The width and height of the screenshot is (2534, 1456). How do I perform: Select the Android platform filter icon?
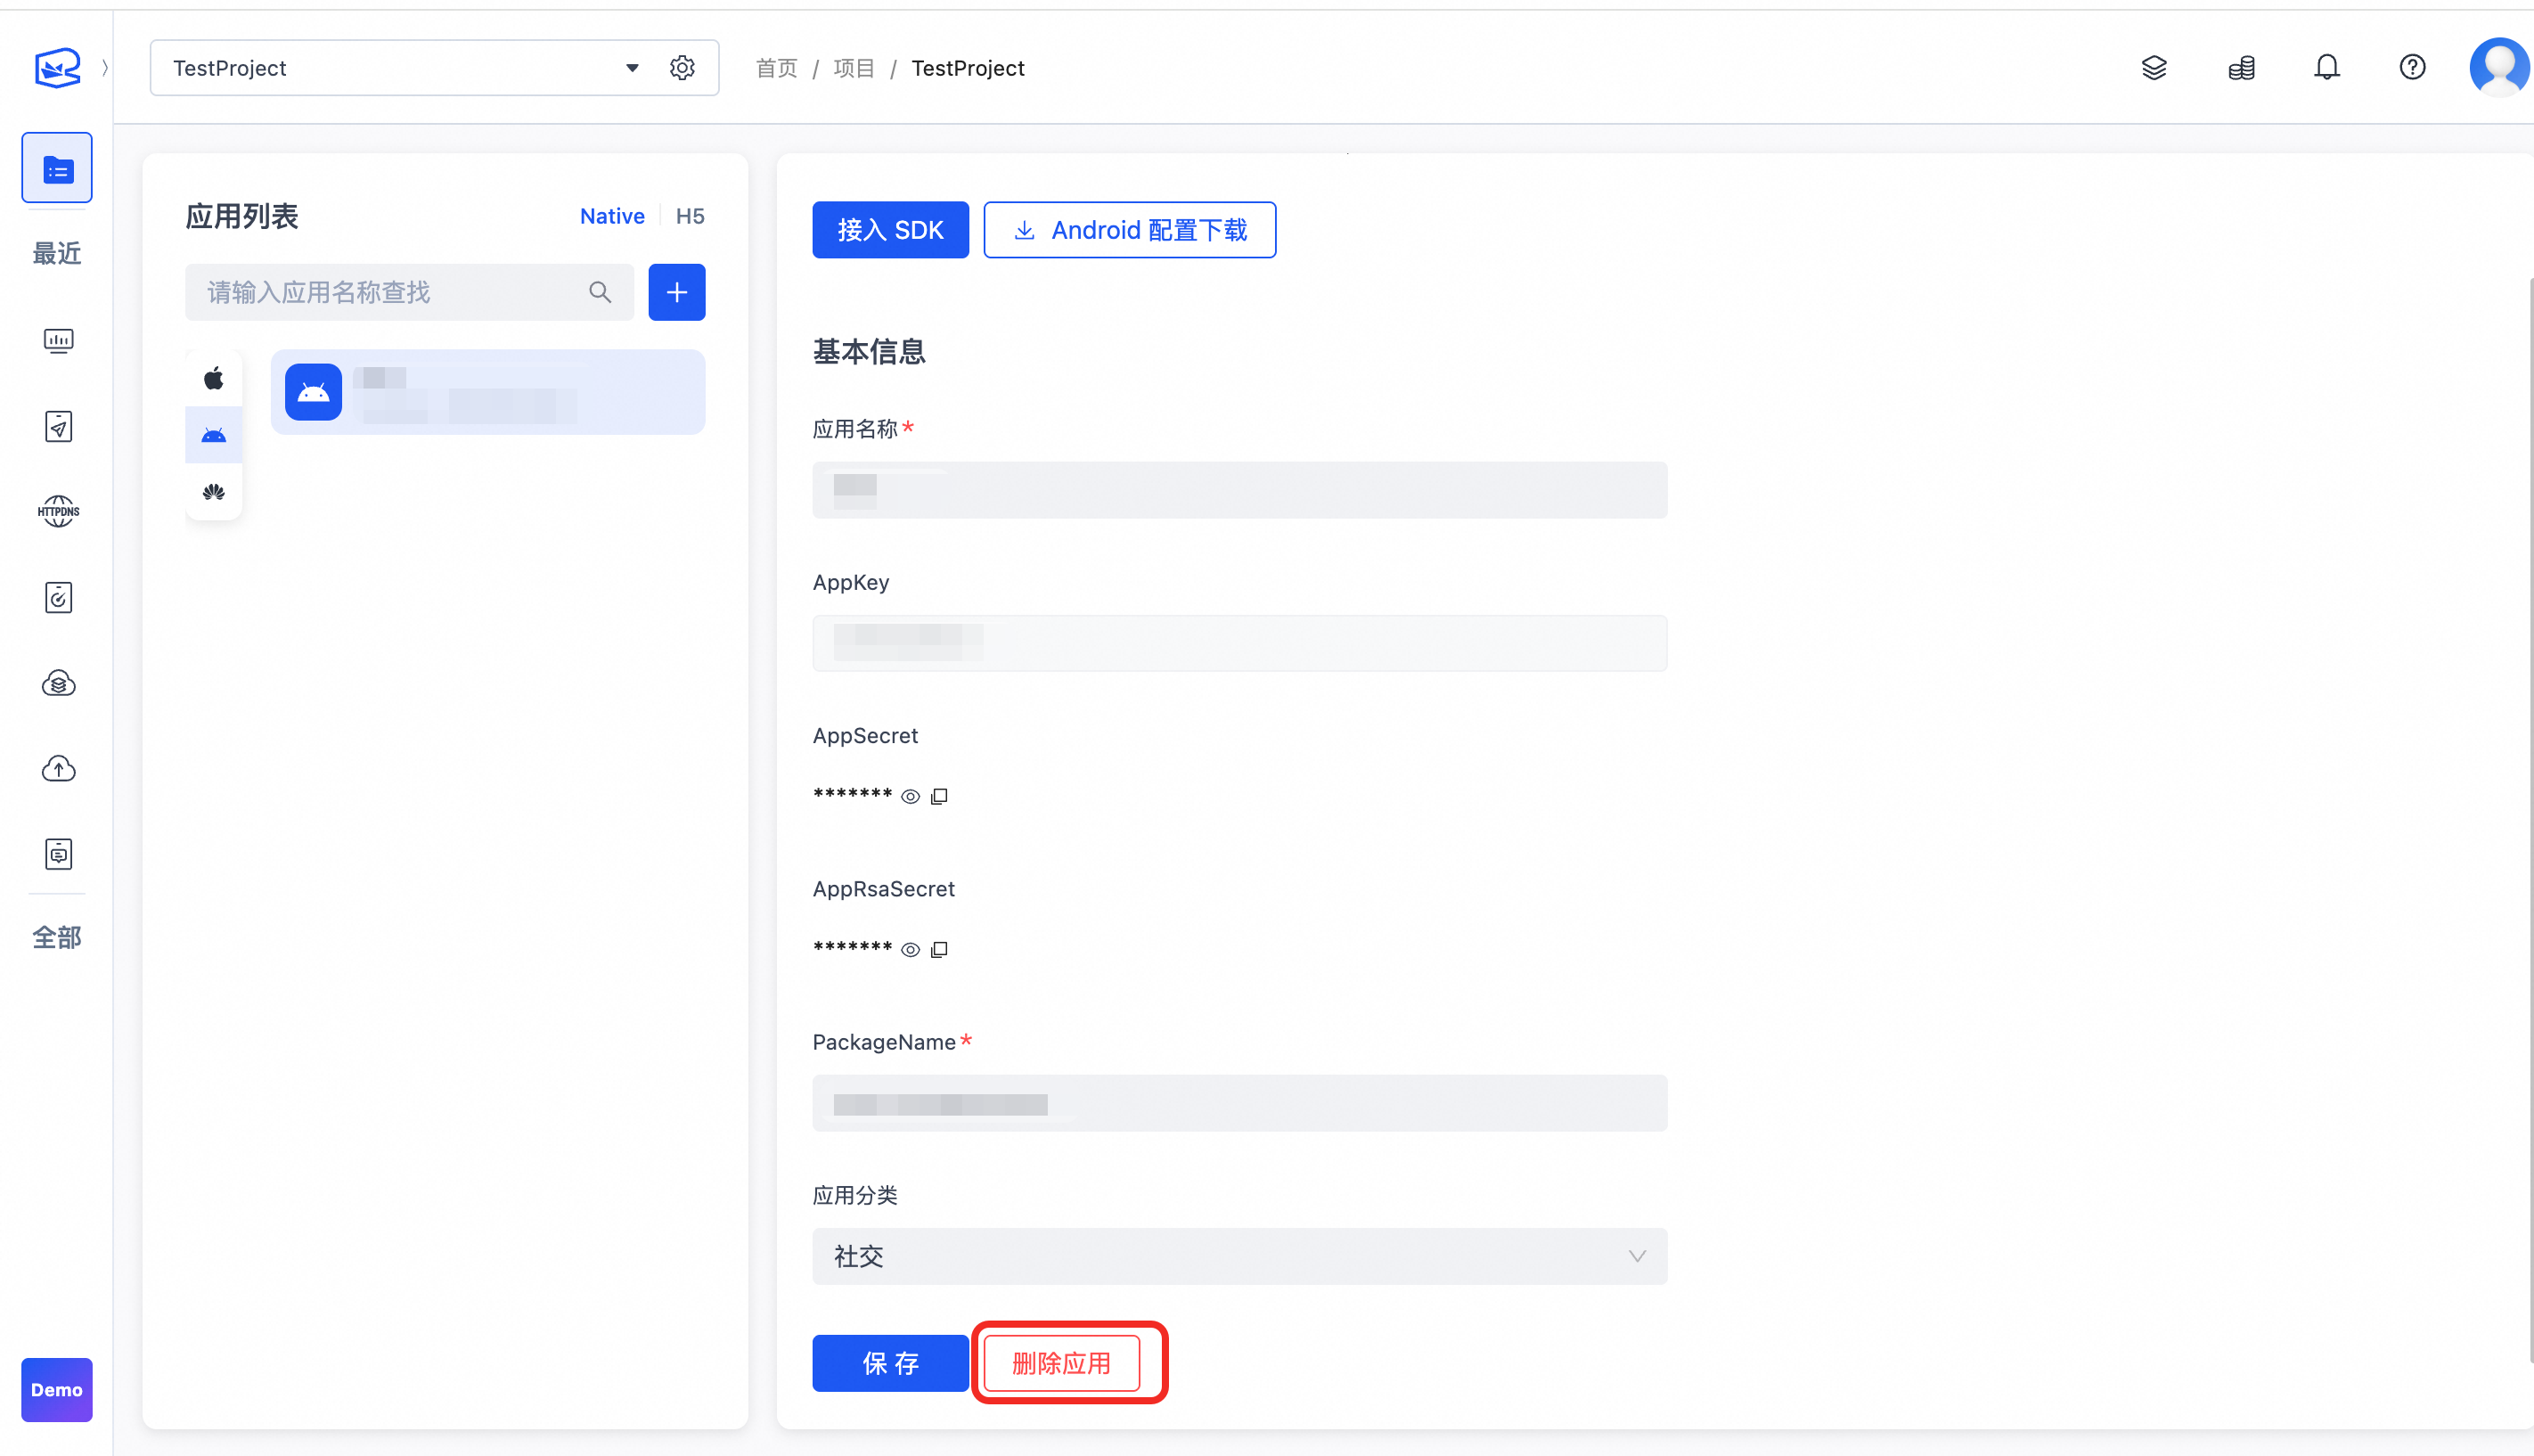pos(214,435)
